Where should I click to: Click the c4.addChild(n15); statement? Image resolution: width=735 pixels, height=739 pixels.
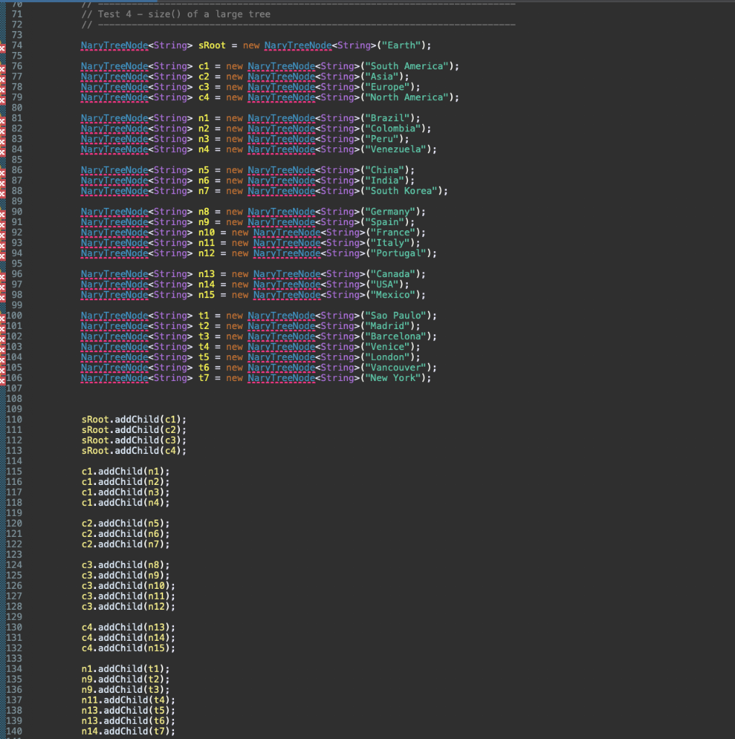tap(129, 648)
